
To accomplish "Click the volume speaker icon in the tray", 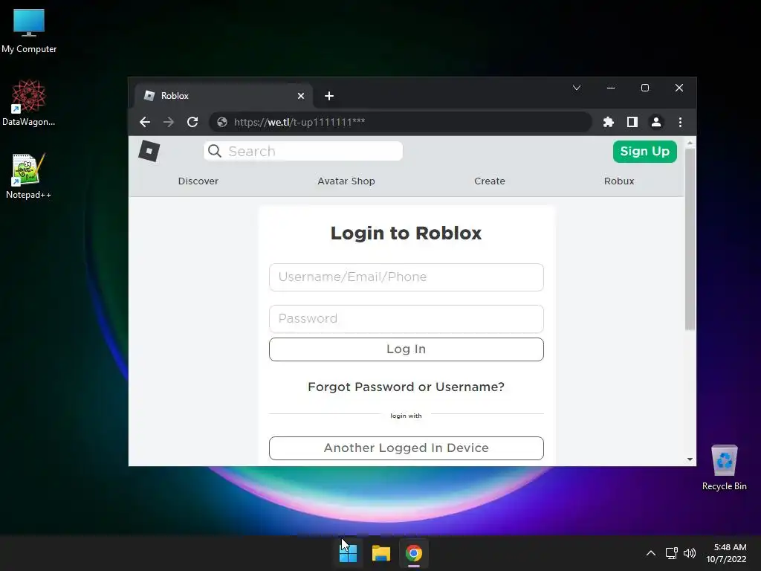I will (689, 553).
